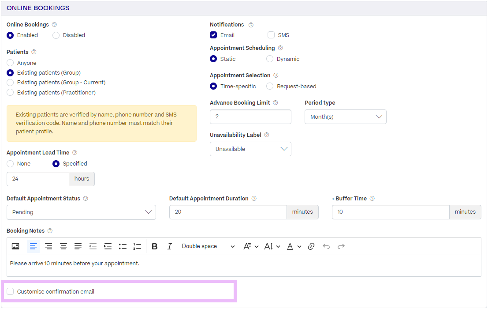
Task: Select Disabled for Online Bookings
Action: pos(56,35)
